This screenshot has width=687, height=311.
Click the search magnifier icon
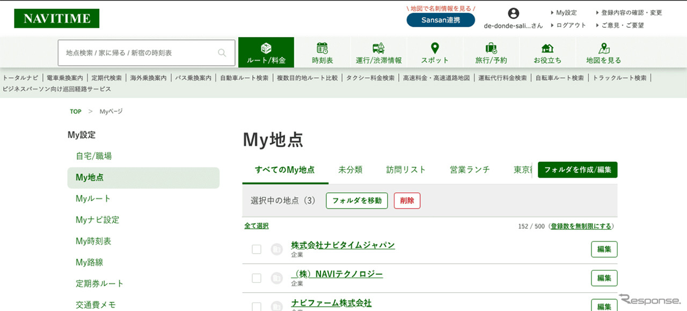coord(222,52)
